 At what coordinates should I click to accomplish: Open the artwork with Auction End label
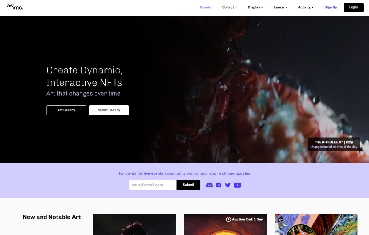pyautogui.click(x=225, y=228)
